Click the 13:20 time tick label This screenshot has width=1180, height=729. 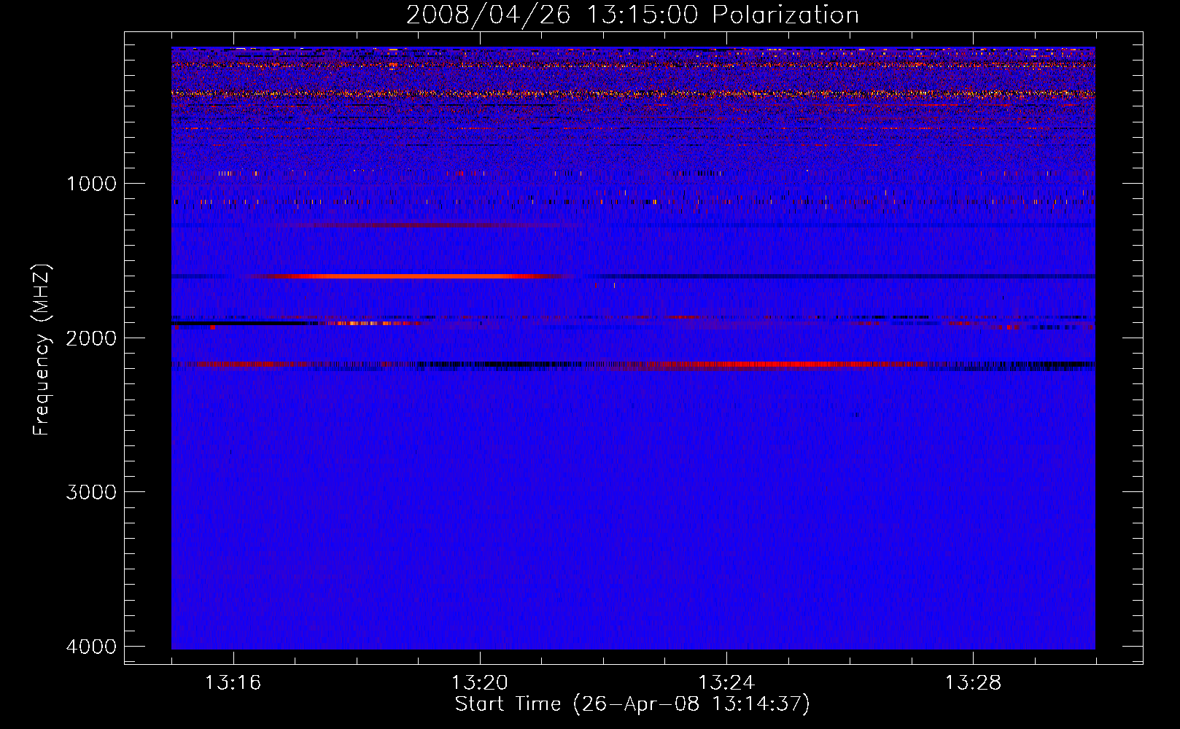[480, 683]
